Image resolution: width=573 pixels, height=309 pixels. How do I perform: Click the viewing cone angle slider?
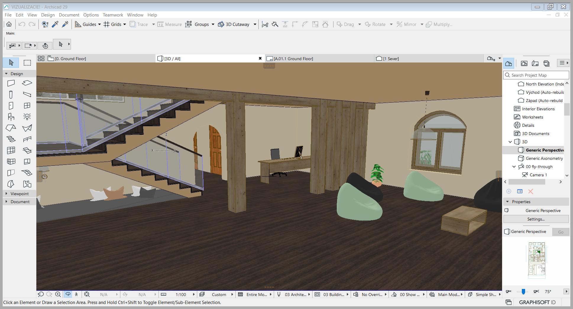pos(523,291)
